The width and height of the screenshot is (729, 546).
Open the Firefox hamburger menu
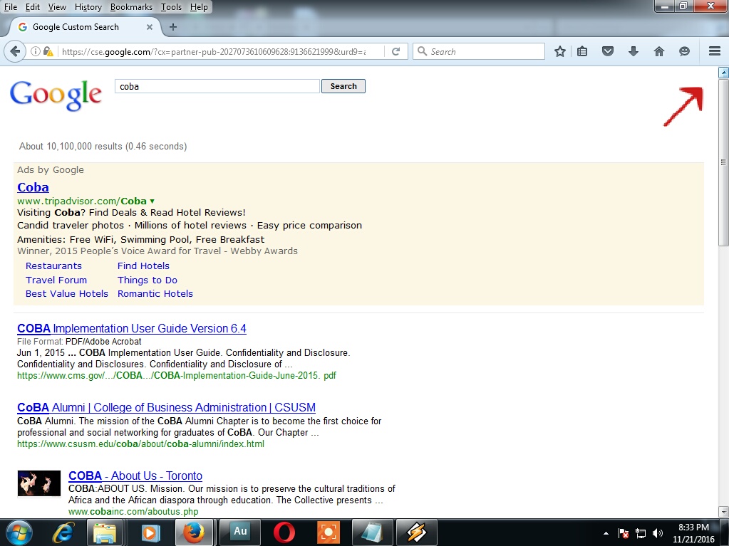(x=715, y=51)
